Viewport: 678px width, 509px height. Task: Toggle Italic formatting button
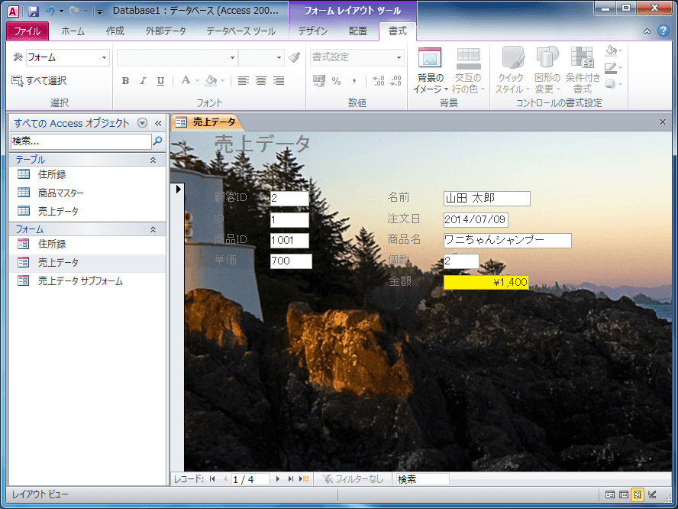143,80
